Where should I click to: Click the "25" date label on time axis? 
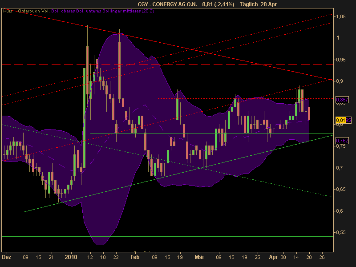(x=258, y=257)
